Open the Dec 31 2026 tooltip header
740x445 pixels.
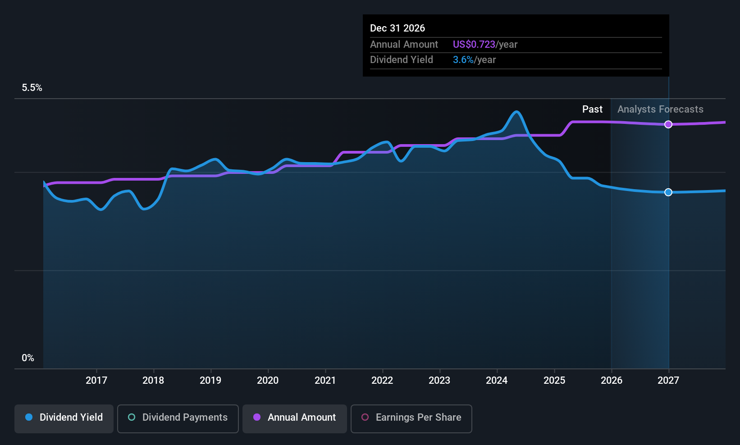tap(397, 28)
